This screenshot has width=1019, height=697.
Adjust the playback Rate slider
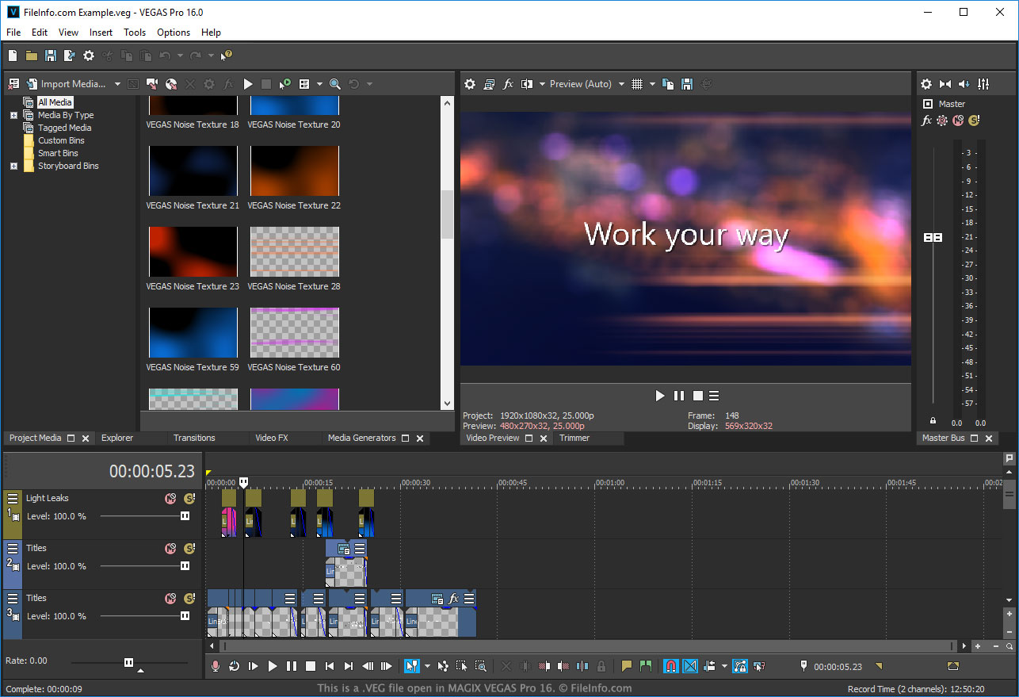(x=129, y=662)
